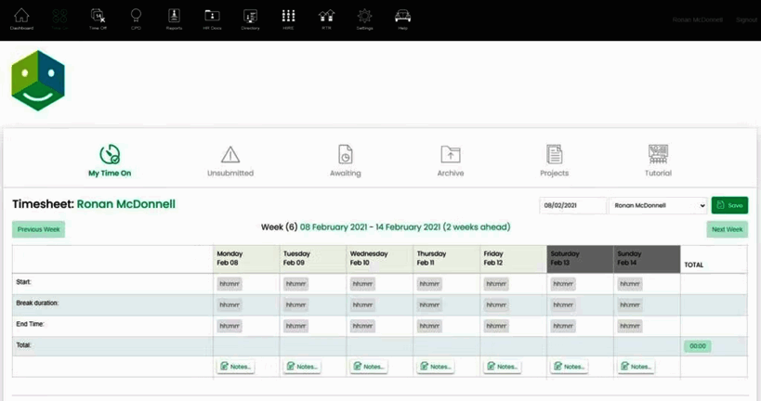Screen dimensions: 761x401
Task: Open the Time Off section
Action: tap(98, 19)
